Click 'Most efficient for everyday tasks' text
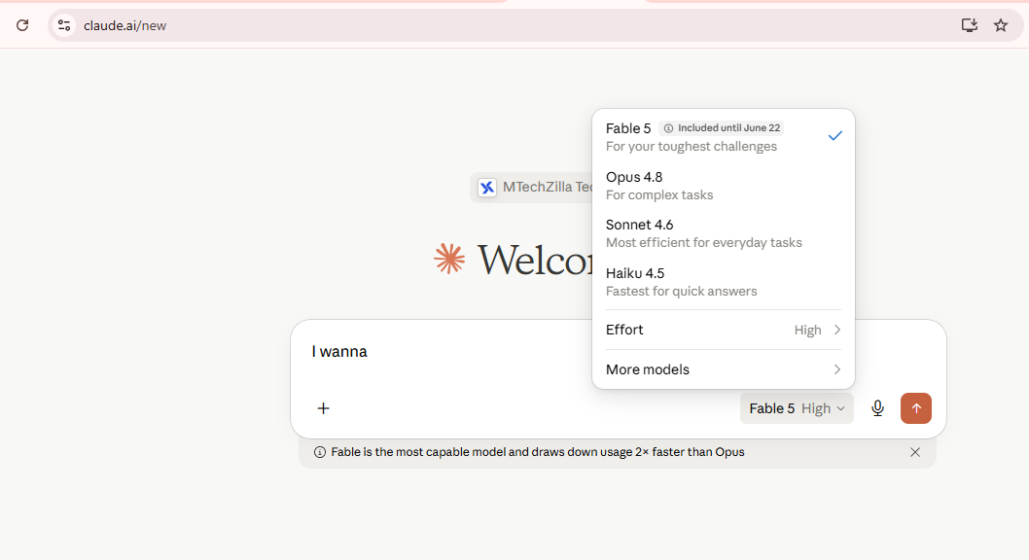This screenshot has height=560, width=1029. click(703, 243)
